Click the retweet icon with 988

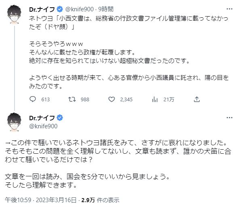point(72,99)
